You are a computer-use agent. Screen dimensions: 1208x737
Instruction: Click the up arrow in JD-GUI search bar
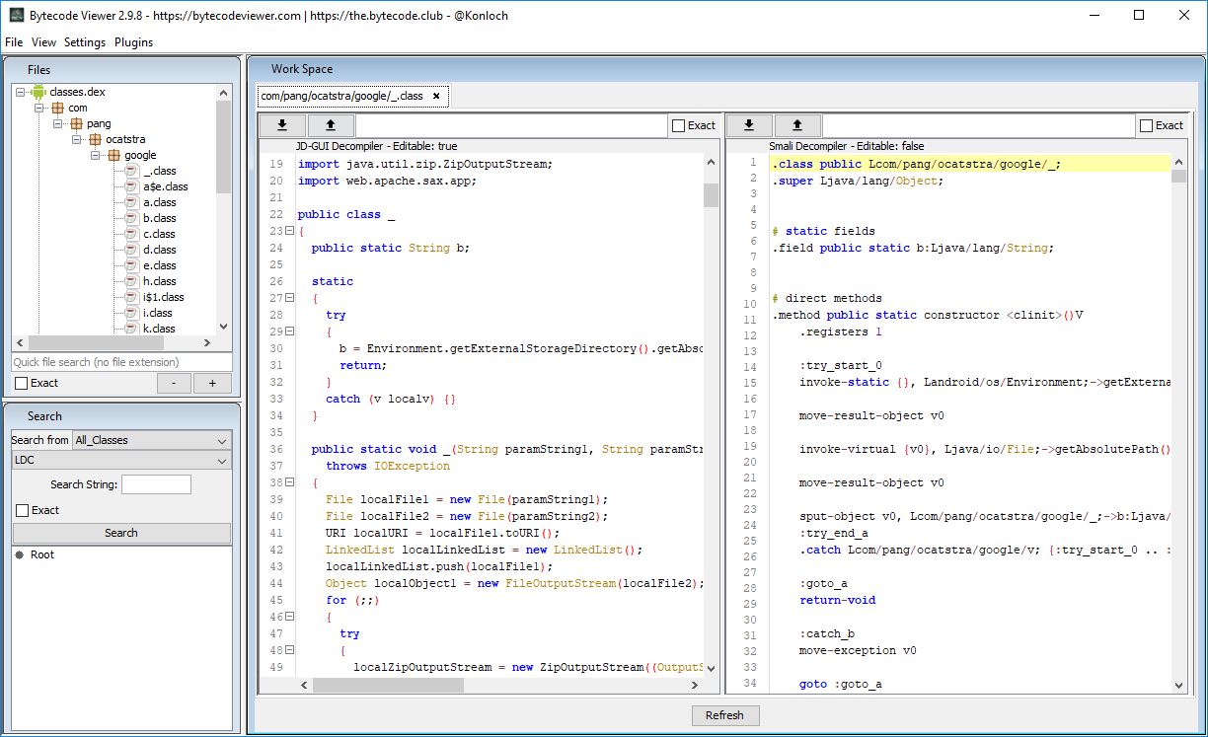(x=331, y=125)
